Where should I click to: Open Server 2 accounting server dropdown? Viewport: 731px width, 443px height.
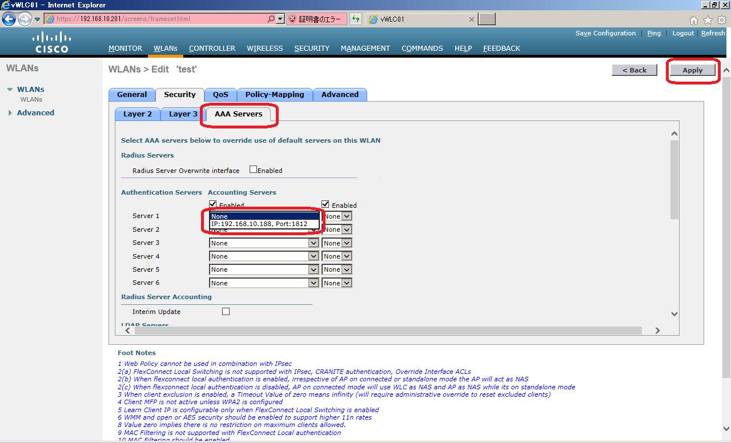[x=337, y=229]
